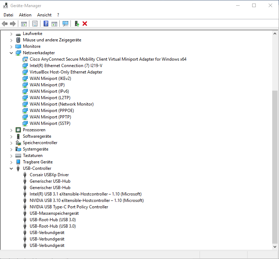Image resolution: width=279 pixels, height=259 pixels.
Task: Select WAN Miniport (L2TP)
Action: pos(50,98)
